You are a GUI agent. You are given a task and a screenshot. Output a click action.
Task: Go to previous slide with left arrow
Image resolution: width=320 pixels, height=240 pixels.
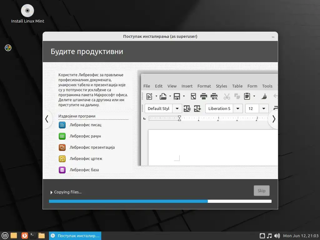47,119
